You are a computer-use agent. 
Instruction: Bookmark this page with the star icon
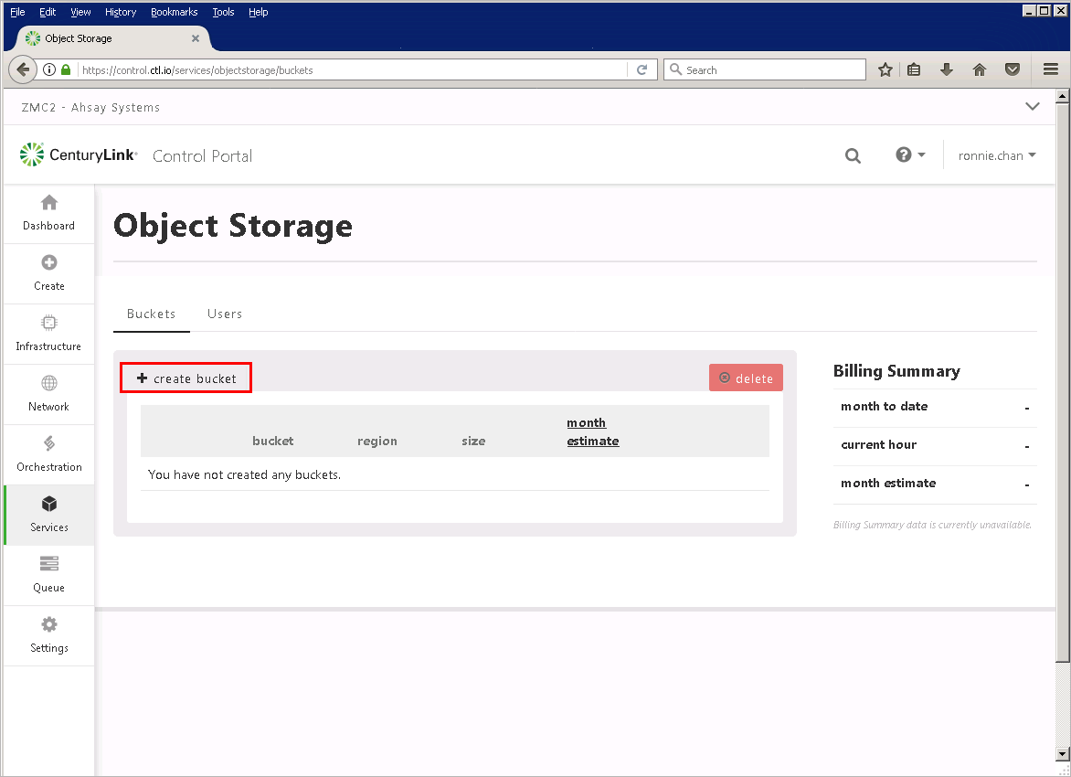pos(885,69)
